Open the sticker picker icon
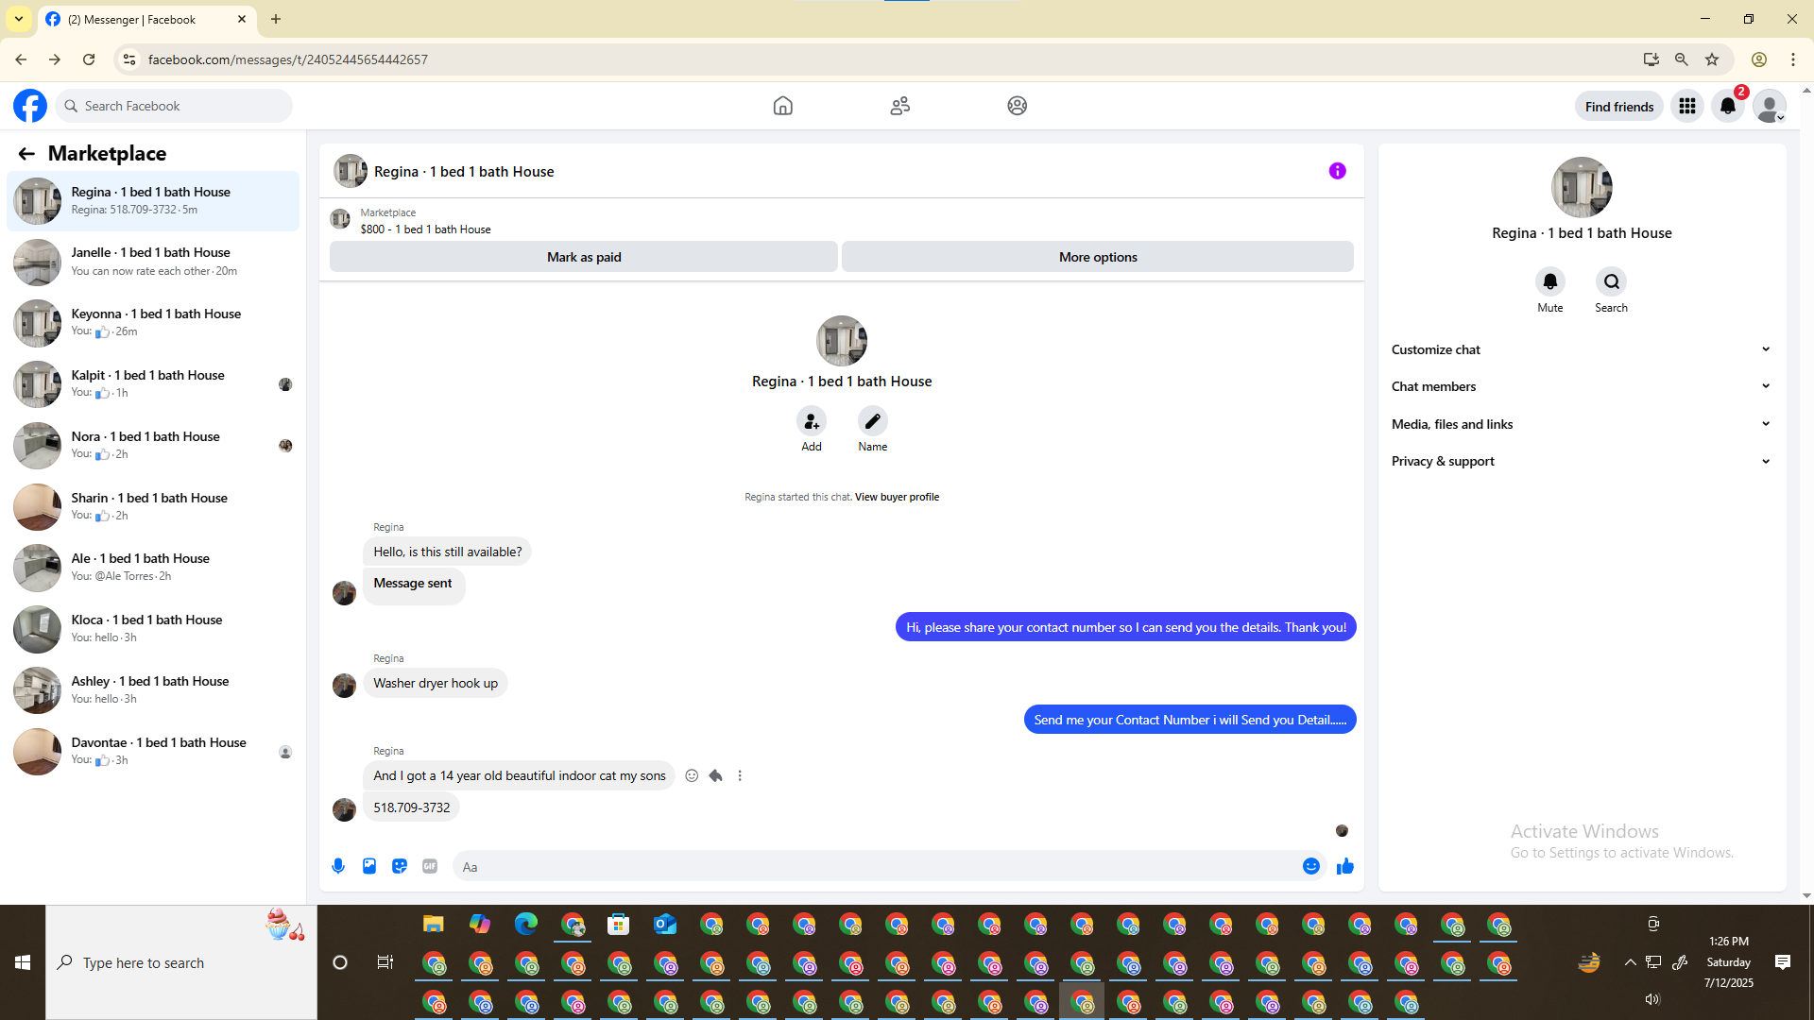The image size is (1814, 1020). point(400,866)
